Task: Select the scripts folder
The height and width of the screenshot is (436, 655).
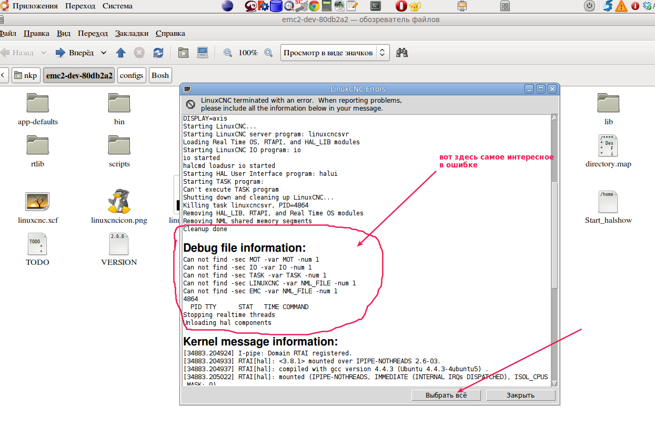Action: tap(119, 151)
